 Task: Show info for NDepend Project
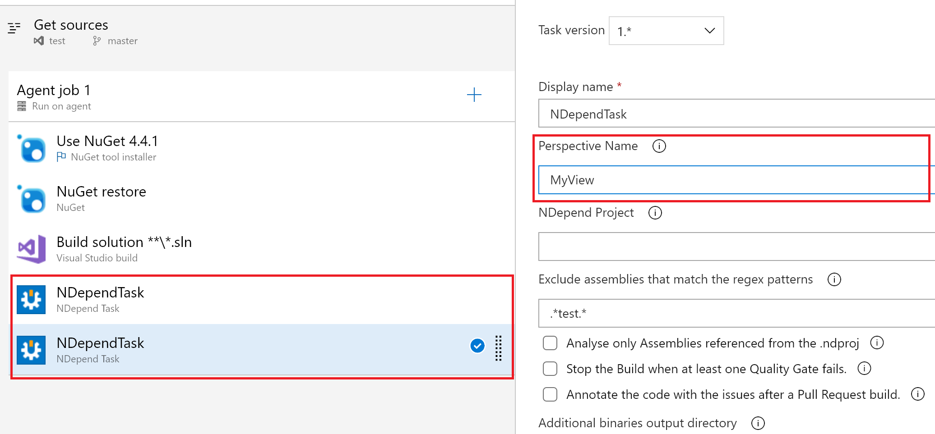[655, 213]
